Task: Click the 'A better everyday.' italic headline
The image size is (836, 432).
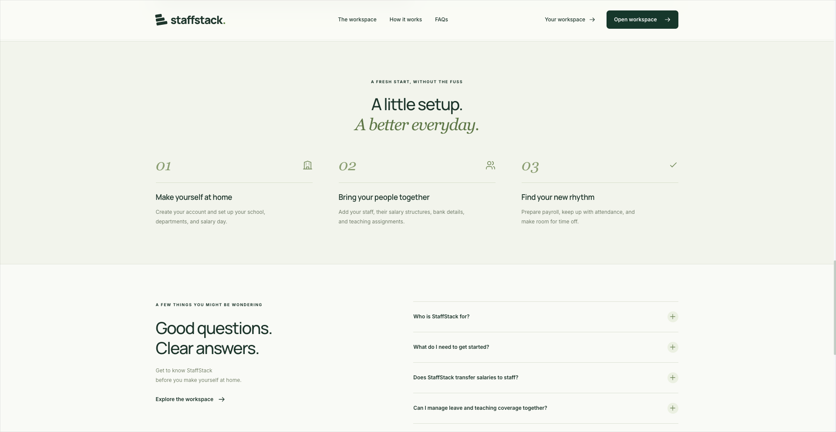Action: (417, 125)
